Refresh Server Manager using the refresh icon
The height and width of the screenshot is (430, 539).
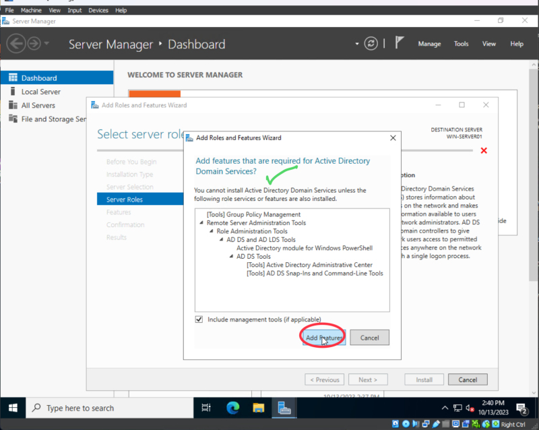[x=370, y=43]
